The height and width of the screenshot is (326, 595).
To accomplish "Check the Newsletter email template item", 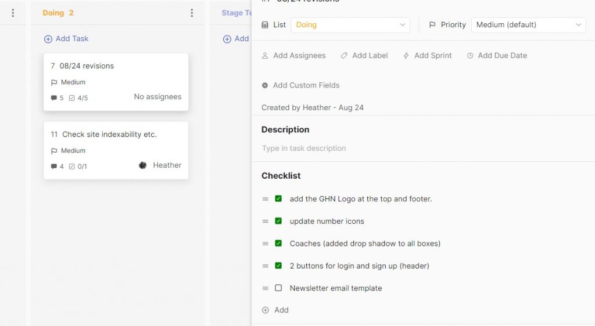I will click(278, 288).
